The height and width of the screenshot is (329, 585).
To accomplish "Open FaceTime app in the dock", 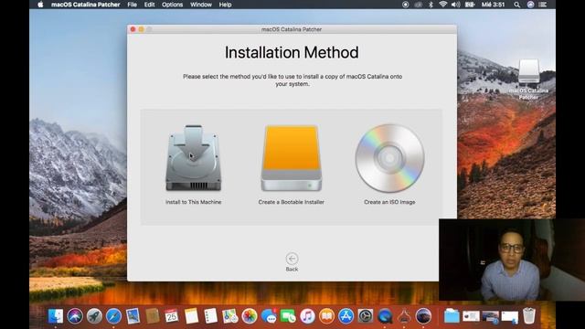I will pyautogui.click(x=288, y=316).
